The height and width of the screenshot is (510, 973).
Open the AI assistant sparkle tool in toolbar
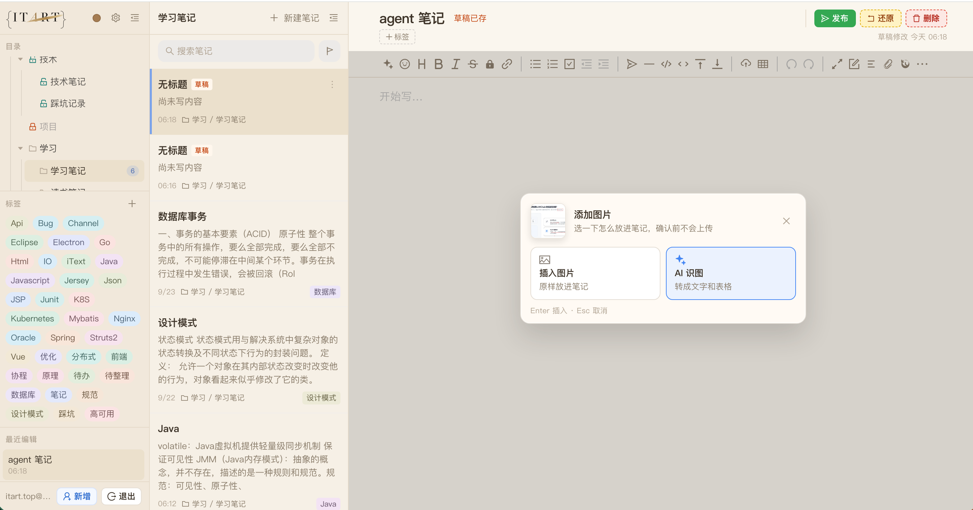(388, 64)
